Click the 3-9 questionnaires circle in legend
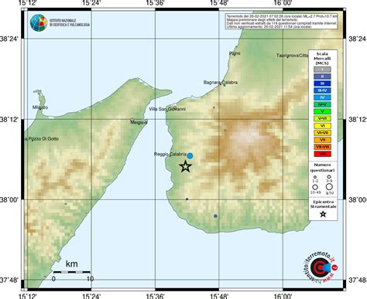 coord(329,177)
